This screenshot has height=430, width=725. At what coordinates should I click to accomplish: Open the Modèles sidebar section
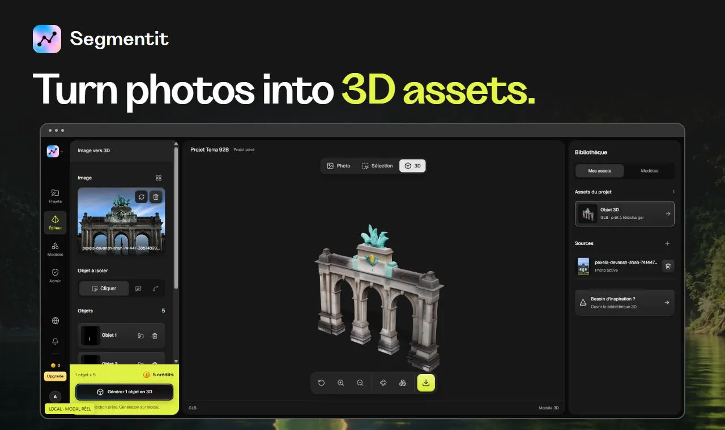[x=55, y=249]
